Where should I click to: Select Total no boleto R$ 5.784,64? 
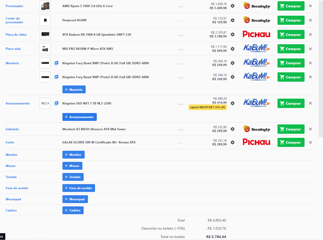pos(216,237)
